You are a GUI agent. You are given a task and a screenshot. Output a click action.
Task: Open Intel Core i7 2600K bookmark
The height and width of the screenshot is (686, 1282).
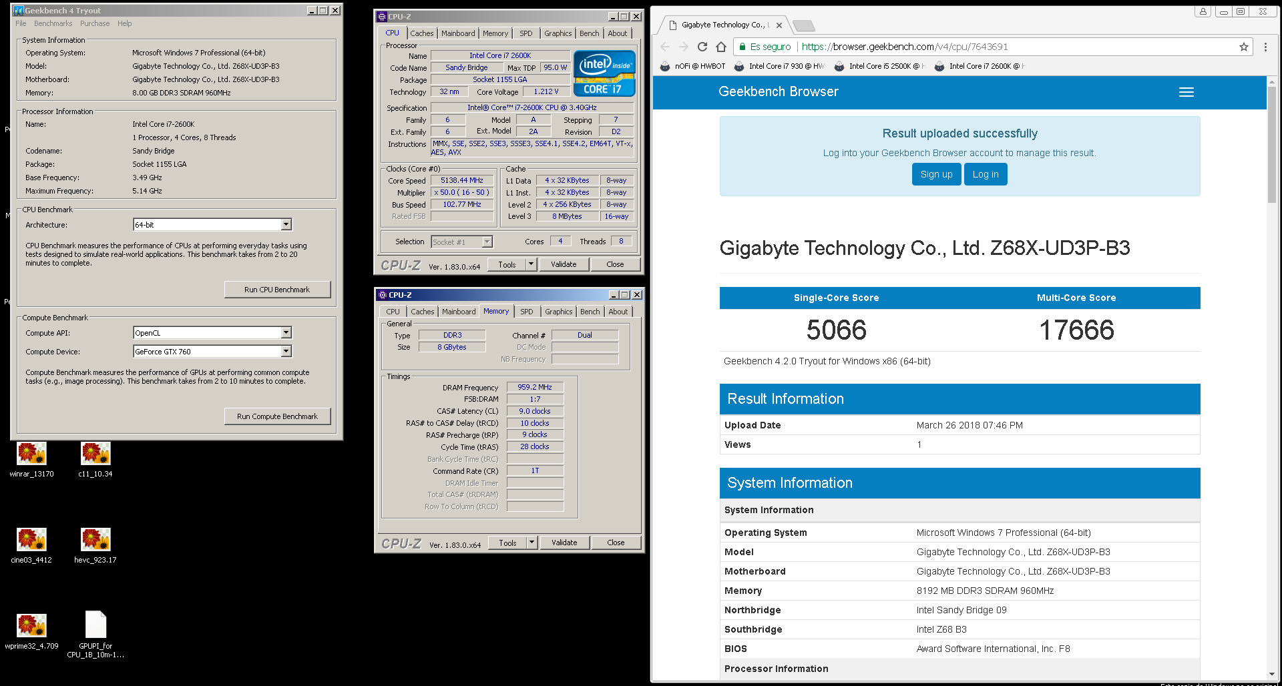980,66
